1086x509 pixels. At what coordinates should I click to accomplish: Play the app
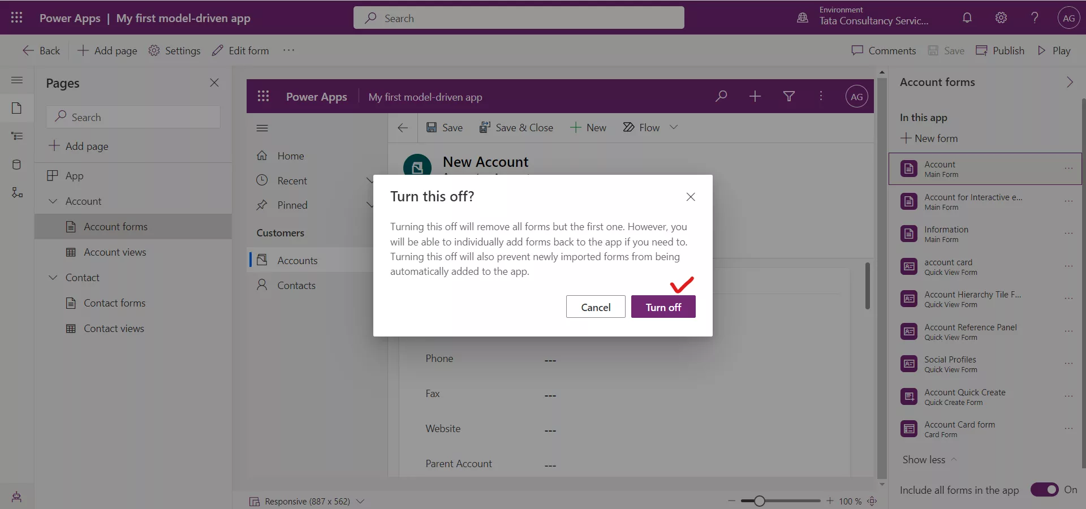(1054, 50)
